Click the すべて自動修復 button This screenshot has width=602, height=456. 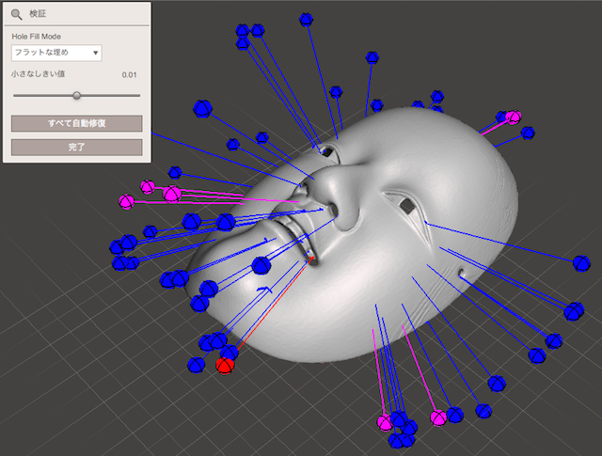[x=77, y=123]
